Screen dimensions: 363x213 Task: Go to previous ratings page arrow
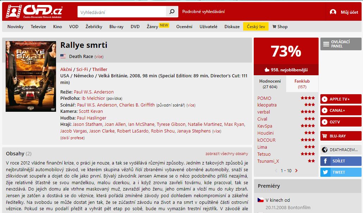[x=276, y=170]
